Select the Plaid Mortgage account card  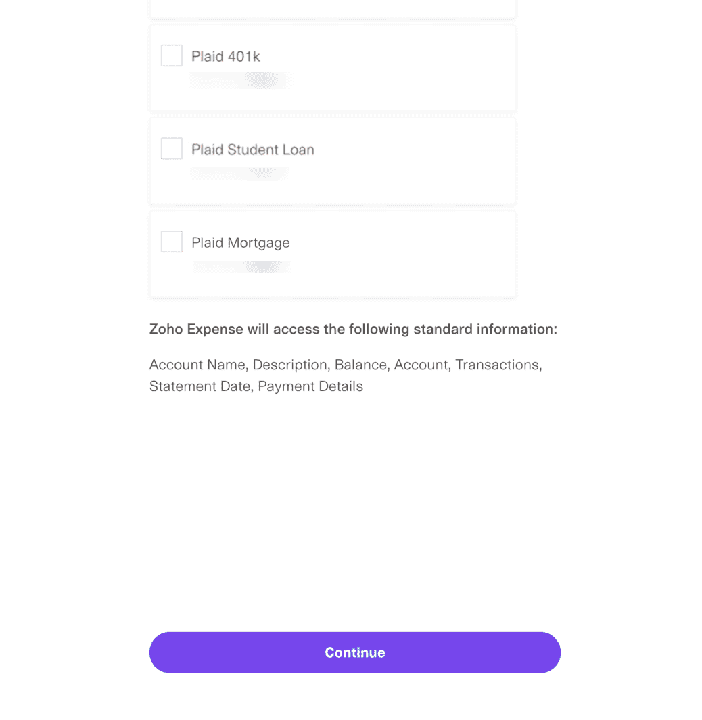(332, 254)
